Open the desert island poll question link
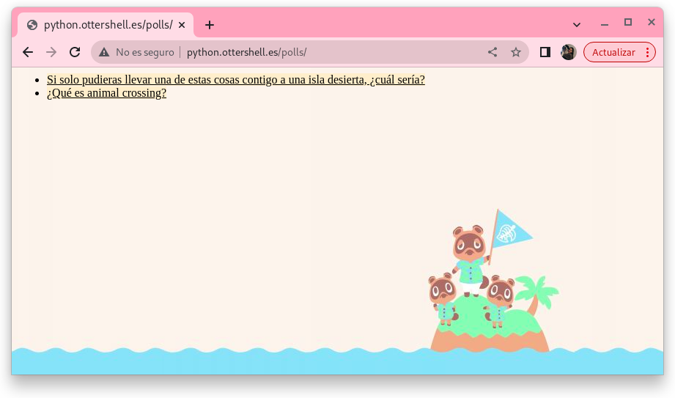 click(x=235, y=80)
